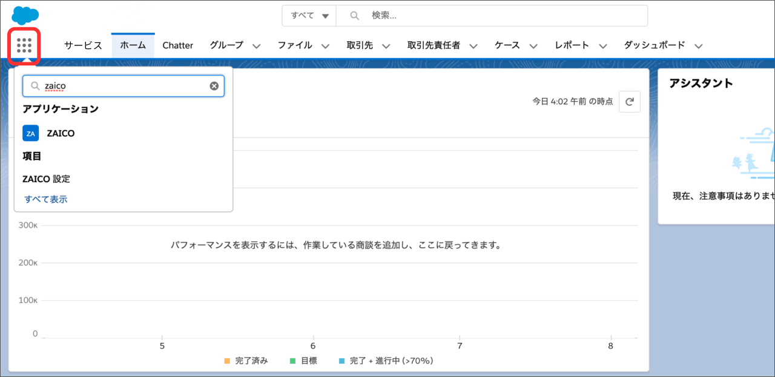Expand the ファイル tab chevron
Screen dimensions: 775x377
click(x=325, y=46)
